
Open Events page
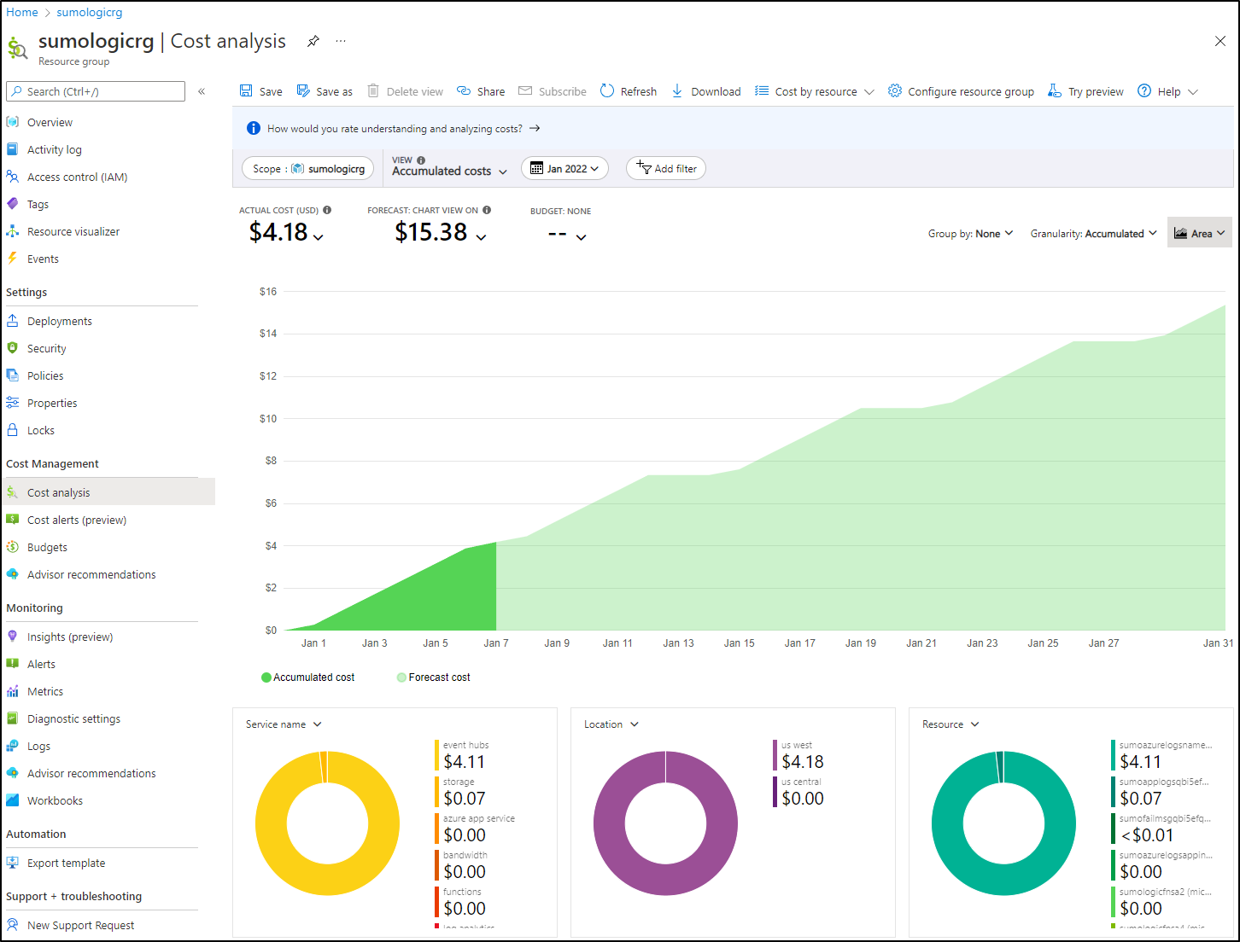43,259
